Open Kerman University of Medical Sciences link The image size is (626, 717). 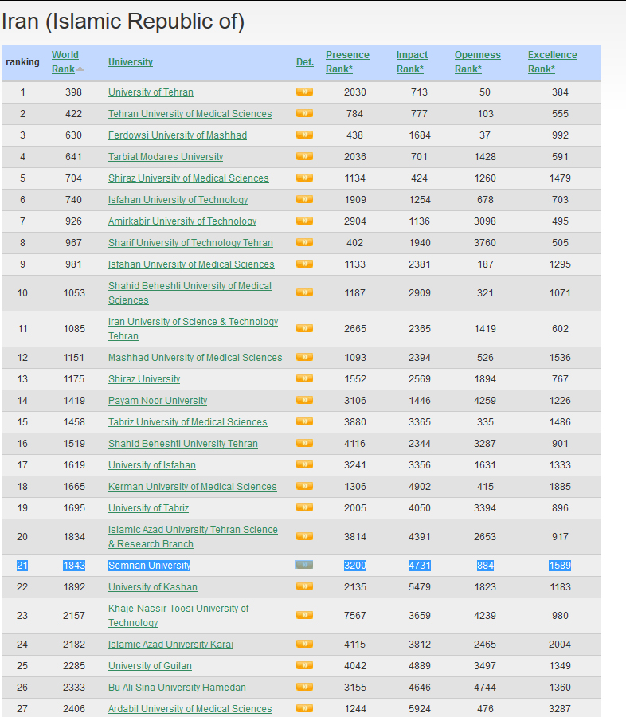(193, 486)
